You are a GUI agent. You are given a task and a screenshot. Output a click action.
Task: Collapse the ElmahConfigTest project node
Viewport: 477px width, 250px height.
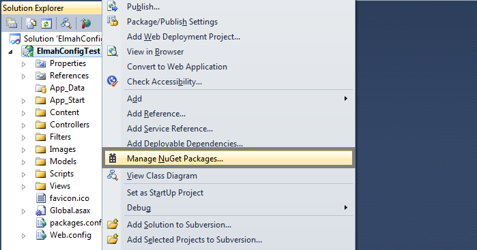(11, 52)
